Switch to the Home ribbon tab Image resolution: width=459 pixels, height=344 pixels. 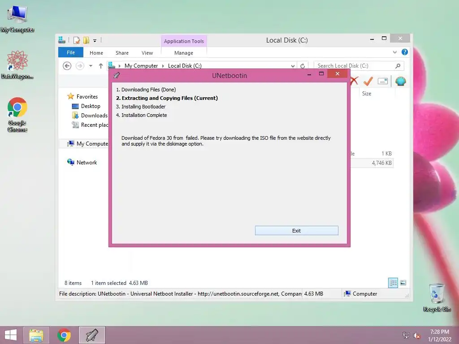pos(96,53)
